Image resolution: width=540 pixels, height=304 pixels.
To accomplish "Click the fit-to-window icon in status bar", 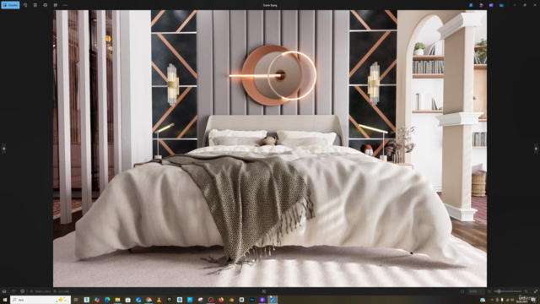I will [462, 291].
